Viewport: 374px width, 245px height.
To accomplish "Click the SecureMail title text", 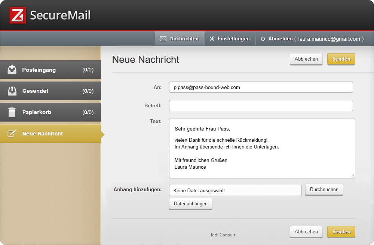I will tap(60, 15).
